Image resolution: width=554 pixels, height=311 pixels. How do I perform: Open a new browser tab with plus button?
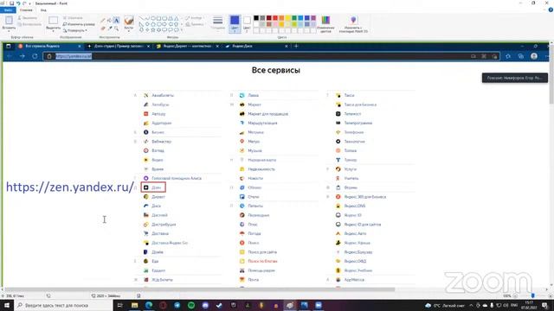(x=296, y=46)
